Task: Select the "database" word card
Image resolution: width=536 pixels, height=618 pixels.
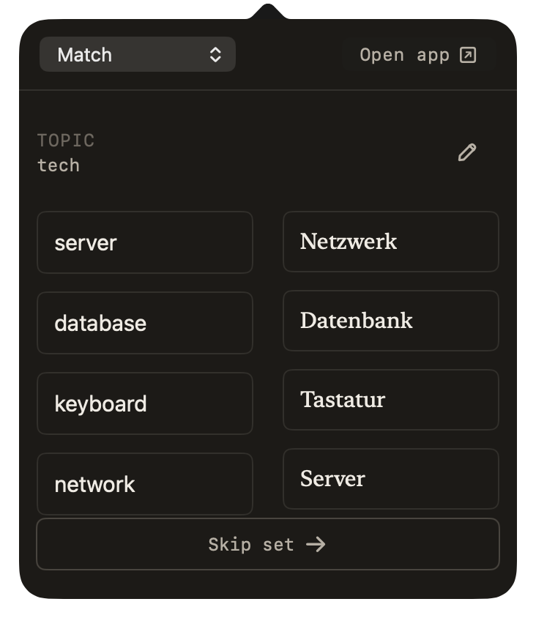Action: [x=145, y=323]
